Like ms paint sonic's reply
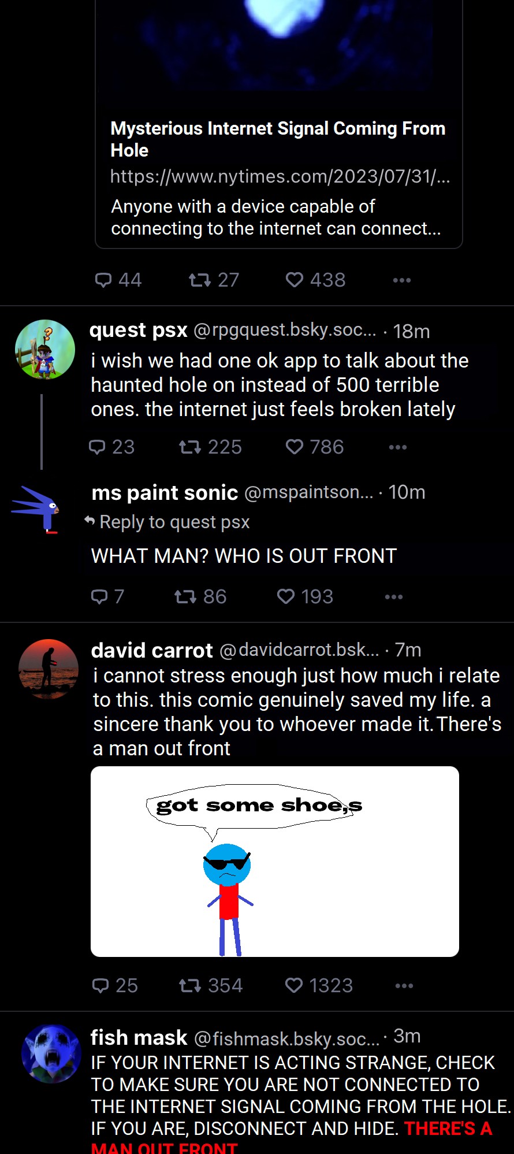Viewport: 514px width, 1154px height. 286,596
